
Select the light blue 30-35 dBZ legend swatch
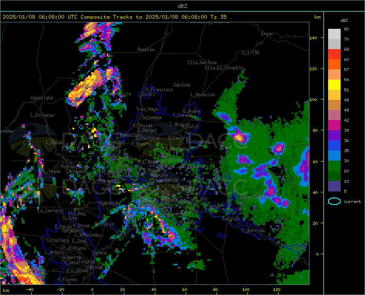coord(334,156)
